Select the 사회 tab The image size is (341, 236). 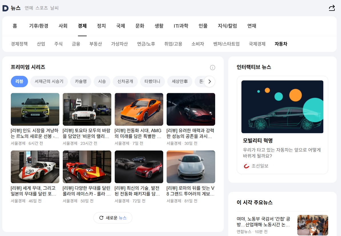tap(63, 26)
